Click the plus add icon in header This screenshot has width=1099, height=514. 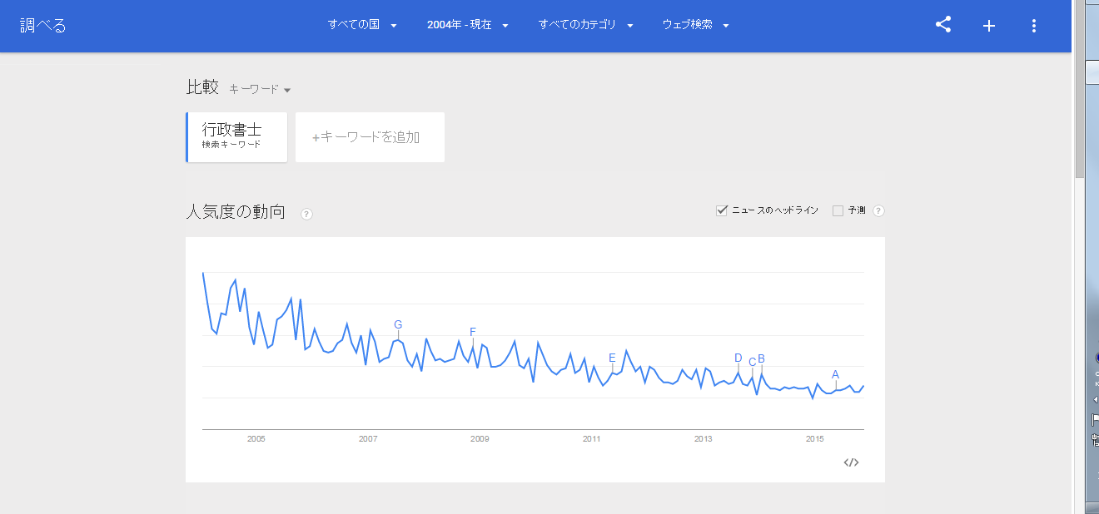tap(989, 26)
